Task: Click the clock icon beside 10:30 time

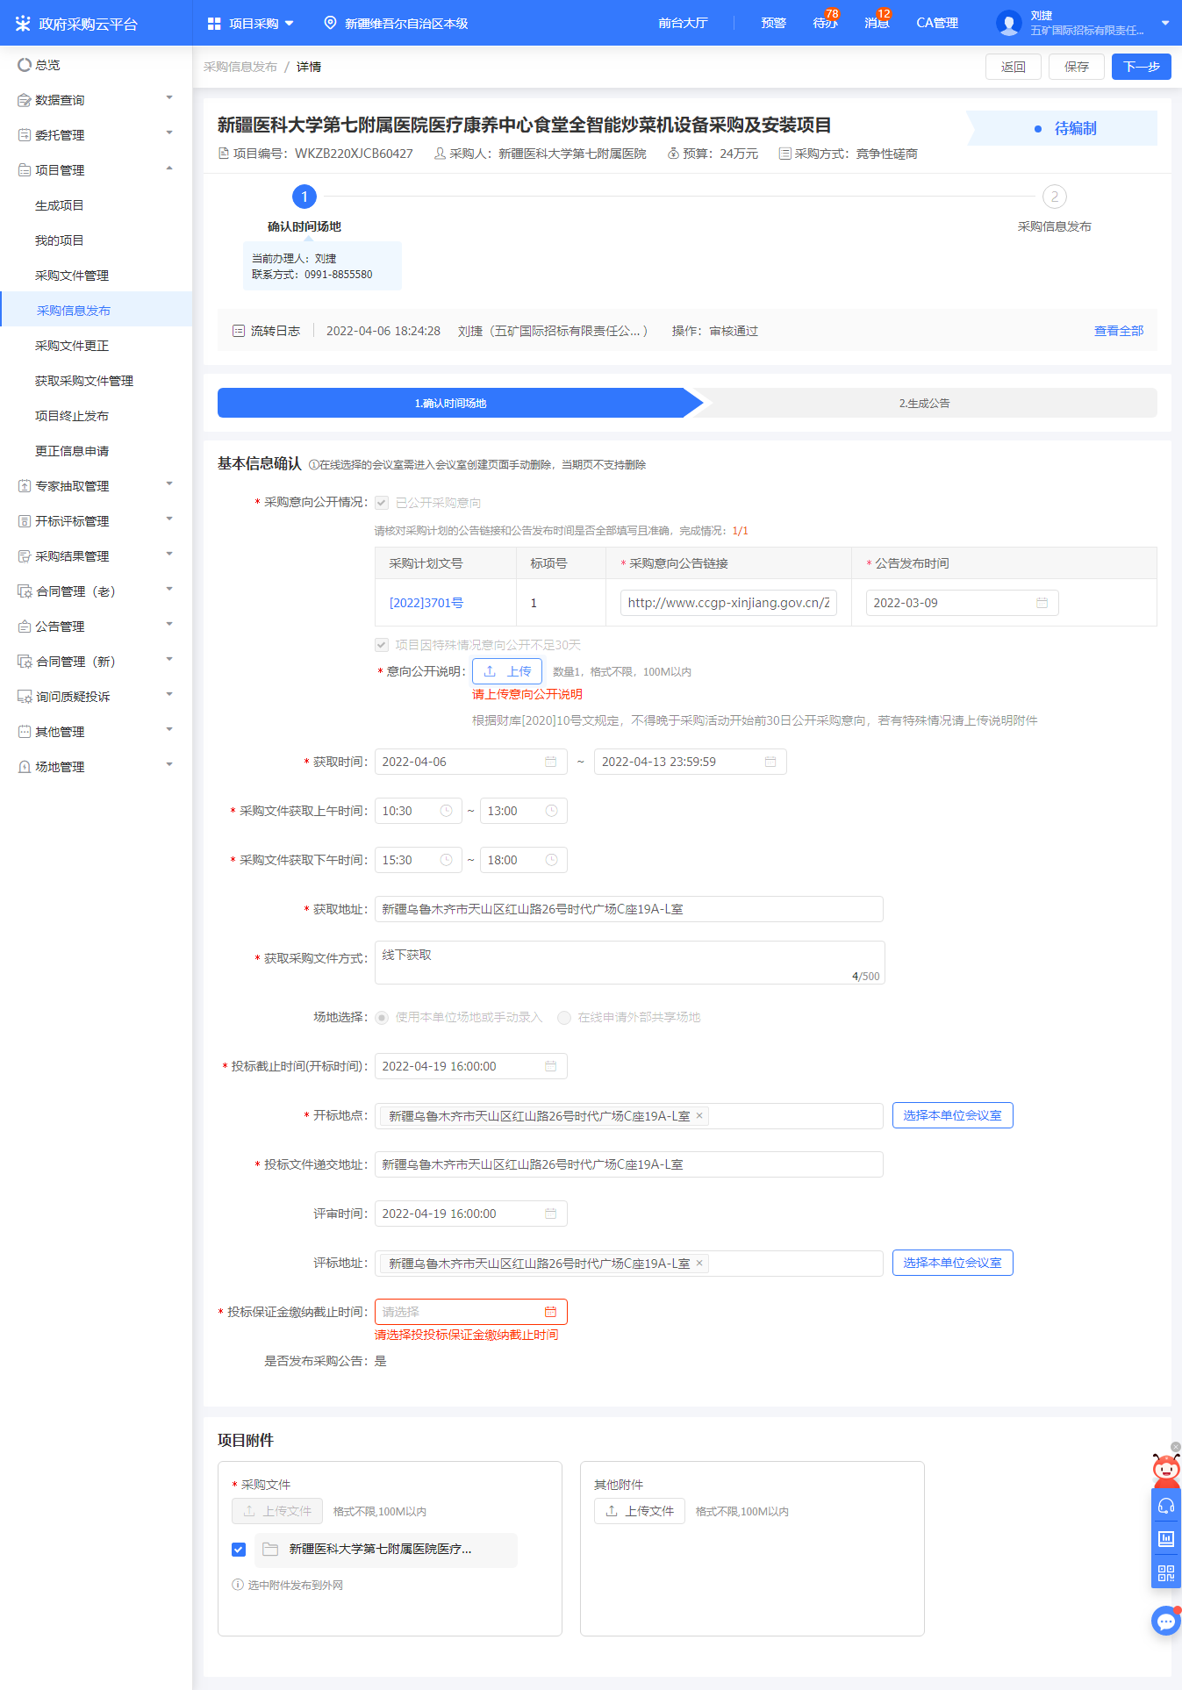Action: (x=446, y=811)
